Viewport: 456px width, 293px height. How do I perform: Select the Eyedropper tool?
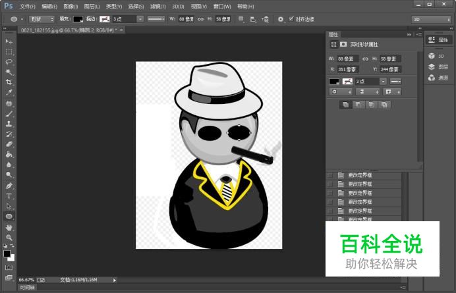click(9, 92)
